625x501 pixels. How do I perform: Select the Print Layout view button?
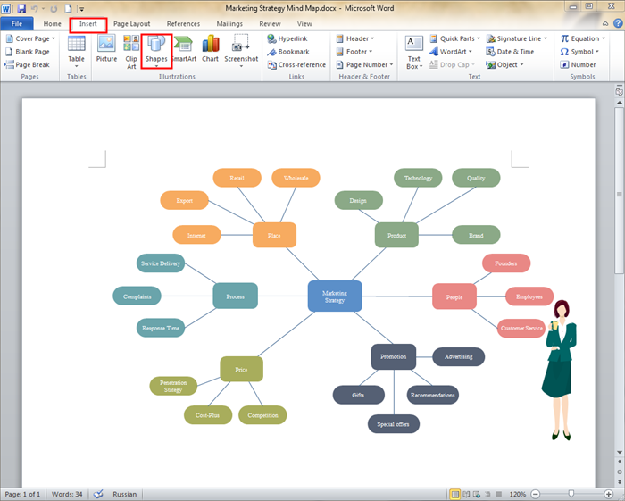point(455,494)
